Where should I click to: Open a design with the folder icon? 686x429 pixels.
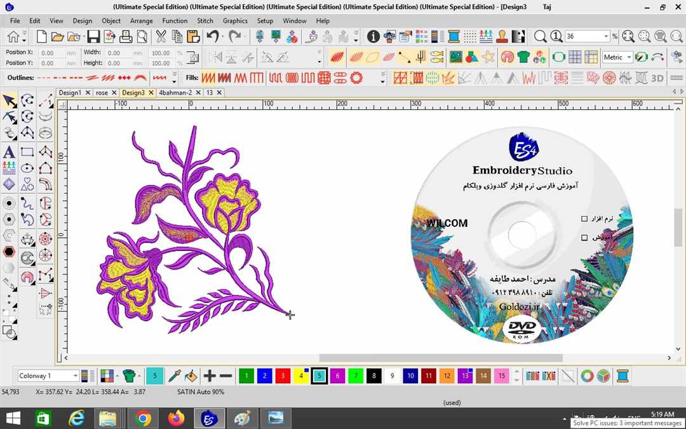pyautogui.click(x=57, y=37)
